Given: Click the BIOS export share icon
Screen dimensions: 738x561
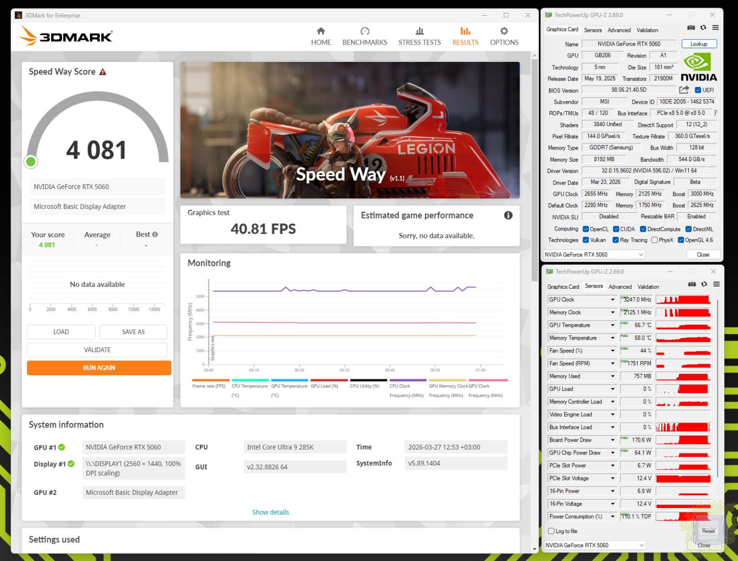Looking at the screenshot, I should point(684,90).
